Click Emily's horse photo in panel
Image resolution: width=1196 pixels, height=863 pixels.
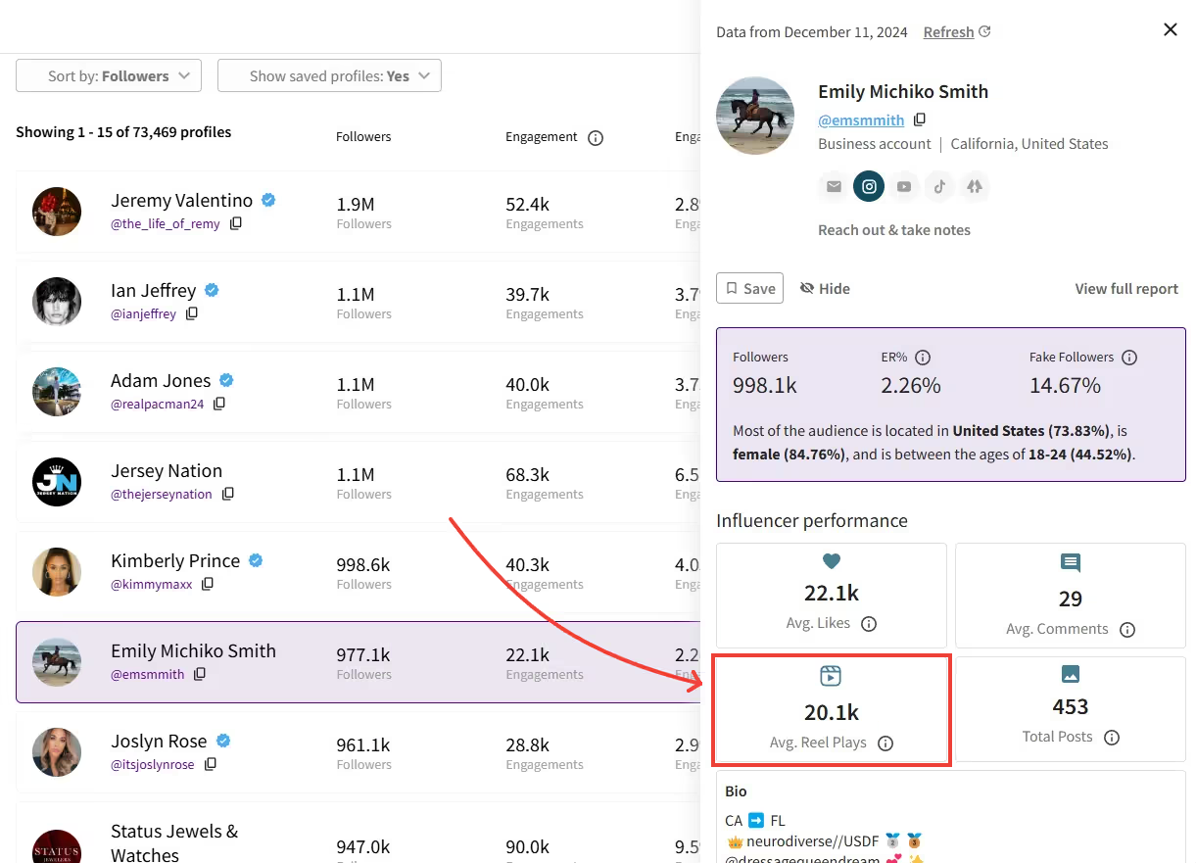coord(755,116)
